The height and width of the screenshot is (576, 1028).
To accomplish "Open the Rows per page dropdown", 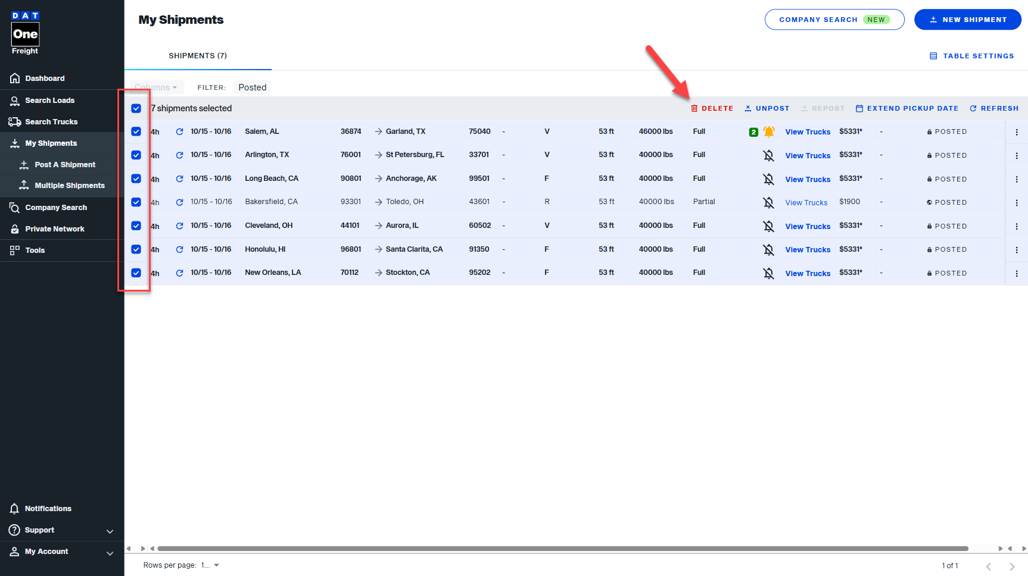I will tap(210, 565).
